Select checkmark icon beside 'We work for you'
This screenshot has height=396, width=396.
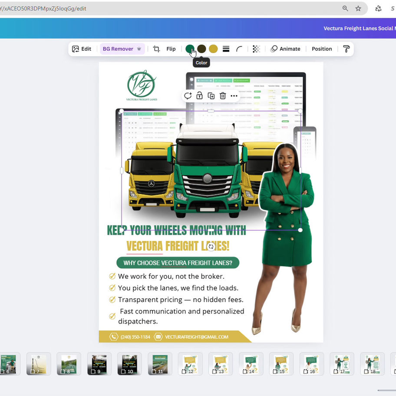(112, 276)
